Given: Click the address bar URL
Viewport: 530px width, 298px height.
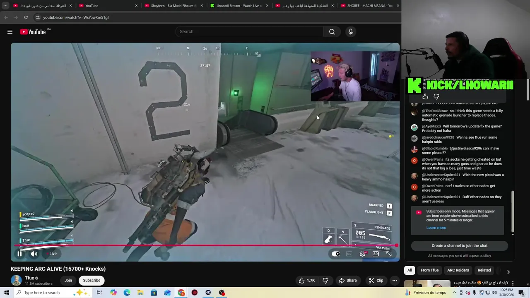Looking at the screenshot, I should (76, 17).
